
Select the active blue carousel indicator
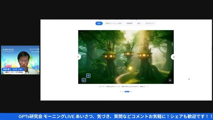pyautogui.click(x=127, y=92)
